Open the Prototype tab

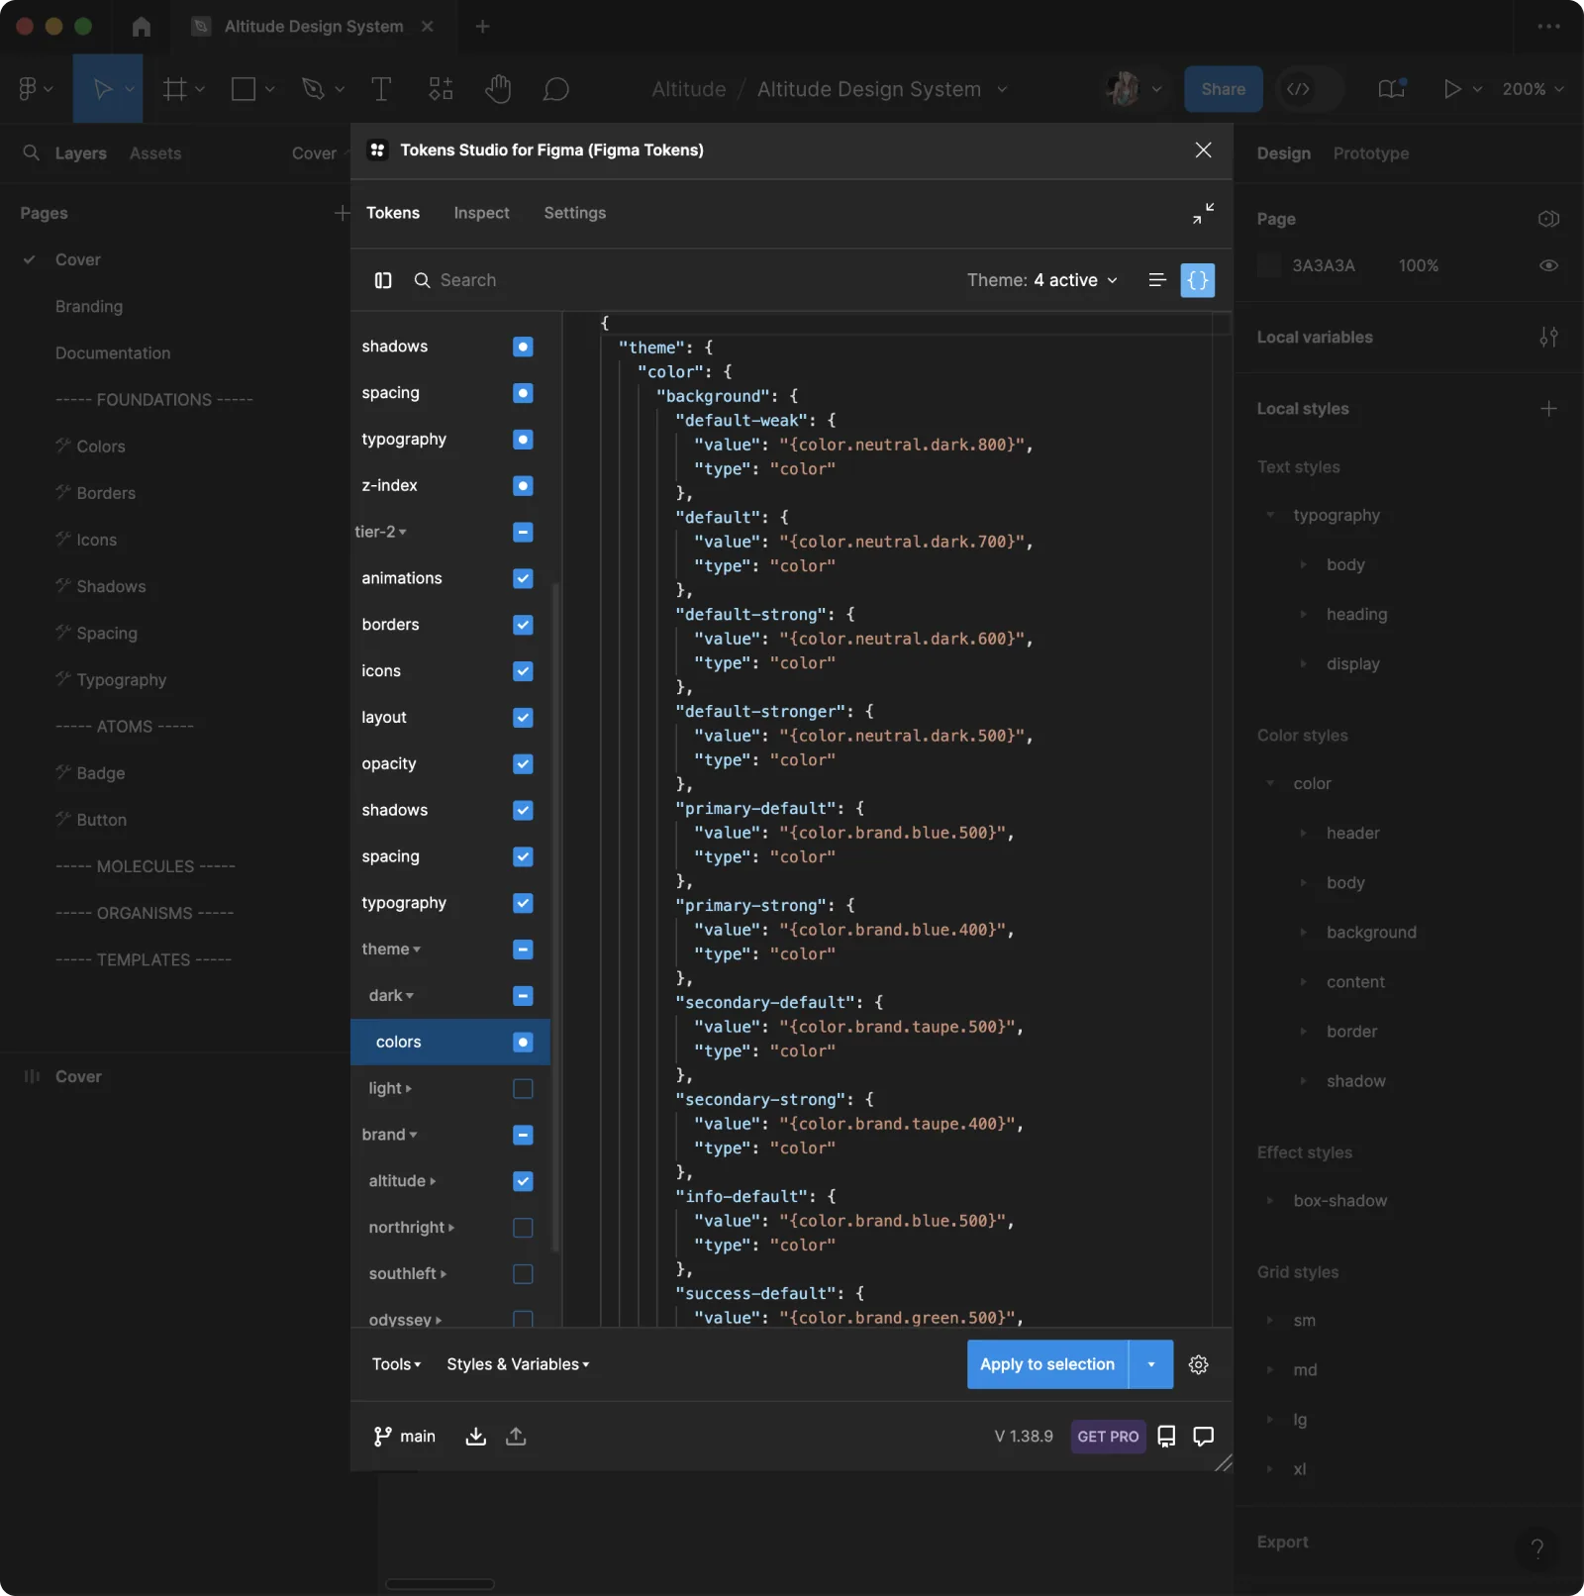[x=1370, y=153]
